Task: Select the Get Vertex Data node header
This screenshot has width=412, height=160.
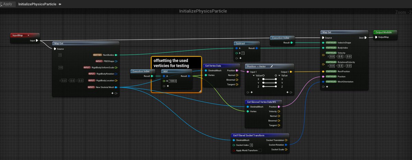Action: [x=221, y=65]
